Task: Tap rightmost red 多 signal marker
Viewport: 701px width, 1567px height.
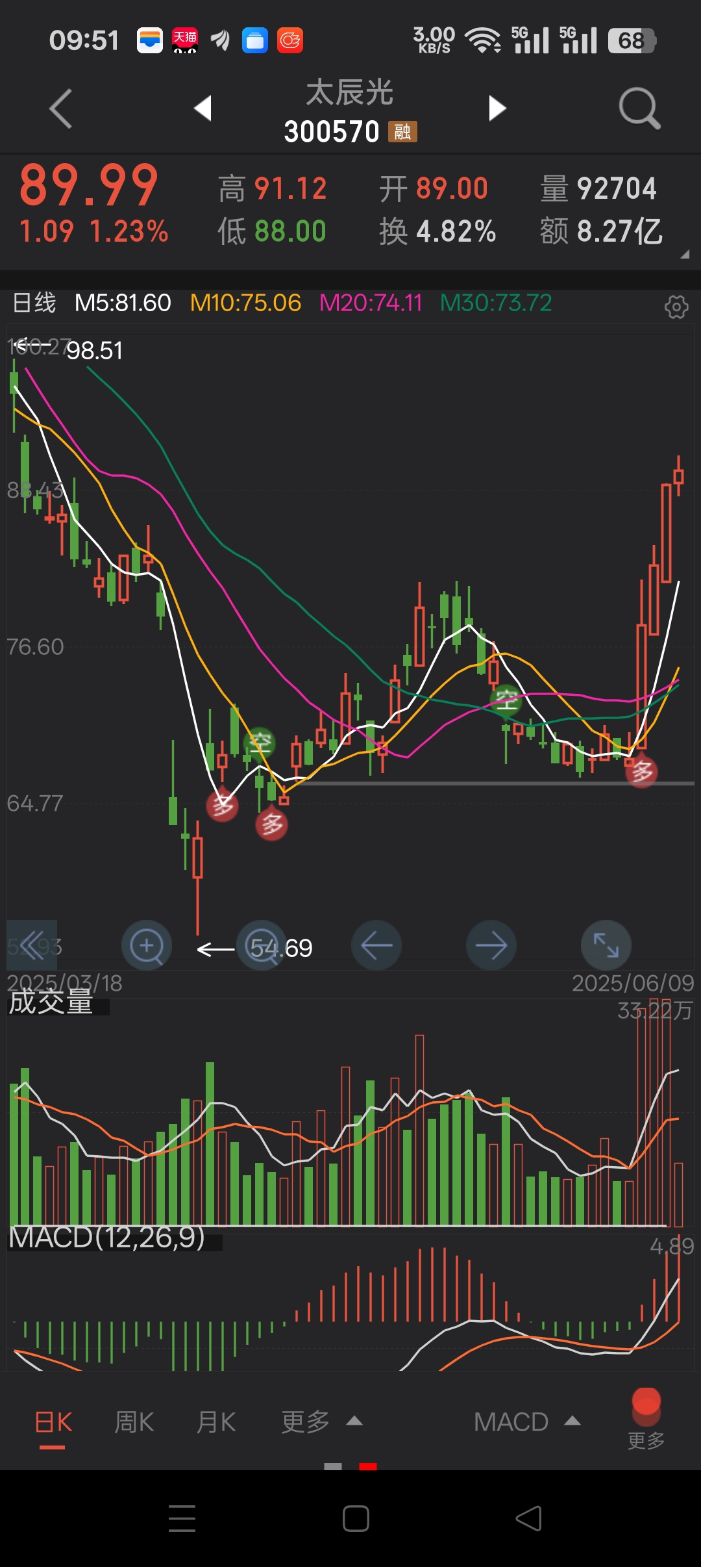Action: (x=641, y=771)
